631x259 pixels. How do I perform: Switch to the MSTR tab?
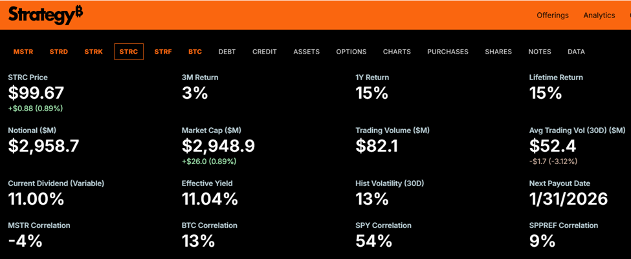(23, 52)
